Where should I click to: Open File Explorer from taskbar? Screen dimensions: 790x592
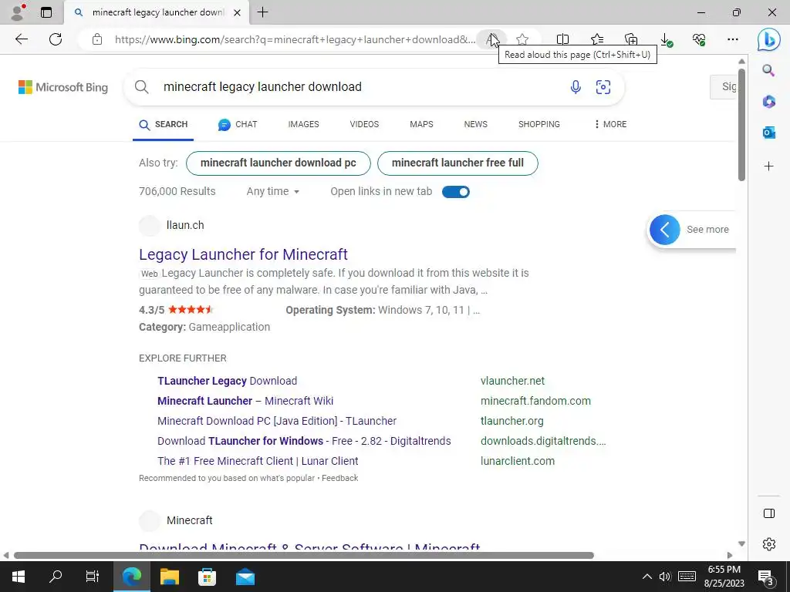point(169,577)
